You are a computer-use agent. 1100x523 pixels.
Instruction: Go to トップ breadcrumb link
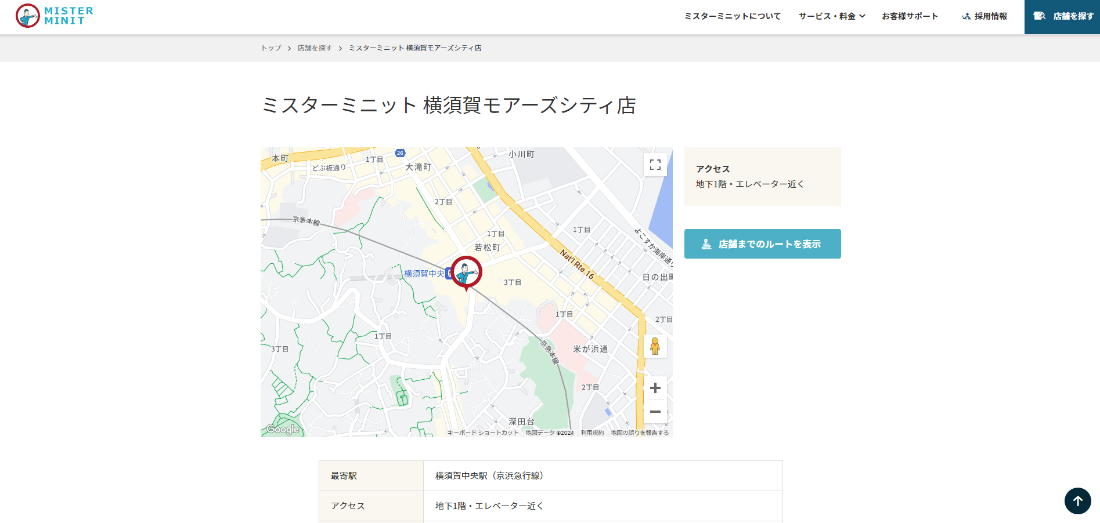(271, 48)
